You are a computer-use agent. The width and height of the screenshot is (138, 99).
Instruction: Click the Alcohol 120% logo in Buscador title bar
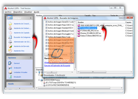tap(45, 18)
